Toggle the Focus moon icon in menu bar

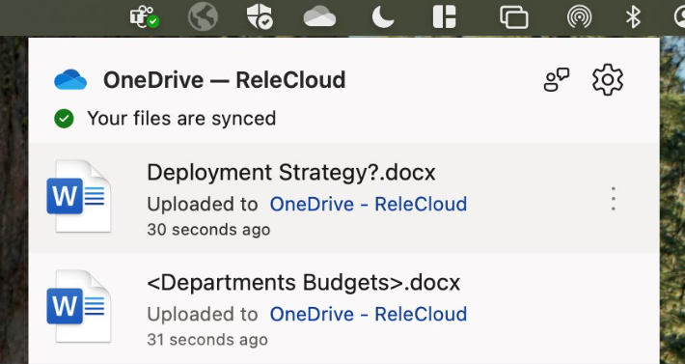tap(383, 18)
